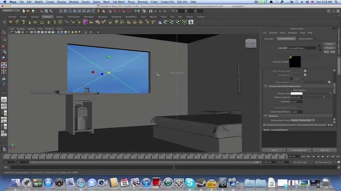Image resolution: width=341 pixels, height=191 pixels.
Task: Click the Global Illum Photons field
Action: (296, 112)
